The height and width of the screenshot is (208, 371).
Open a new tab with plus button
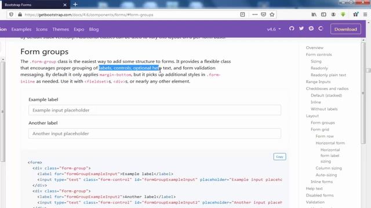(75, 5)
